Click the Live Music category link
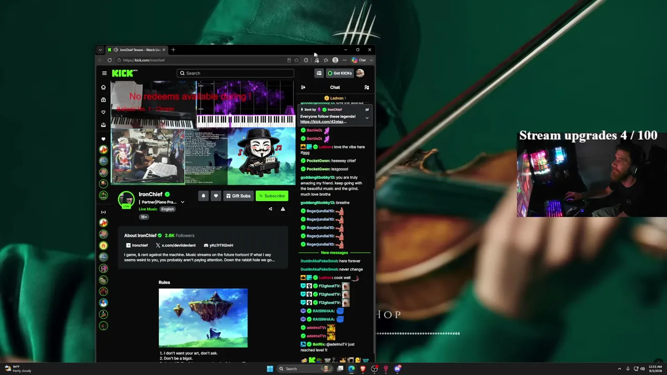This screenshot has height=375, width=667. pos(148,209)
